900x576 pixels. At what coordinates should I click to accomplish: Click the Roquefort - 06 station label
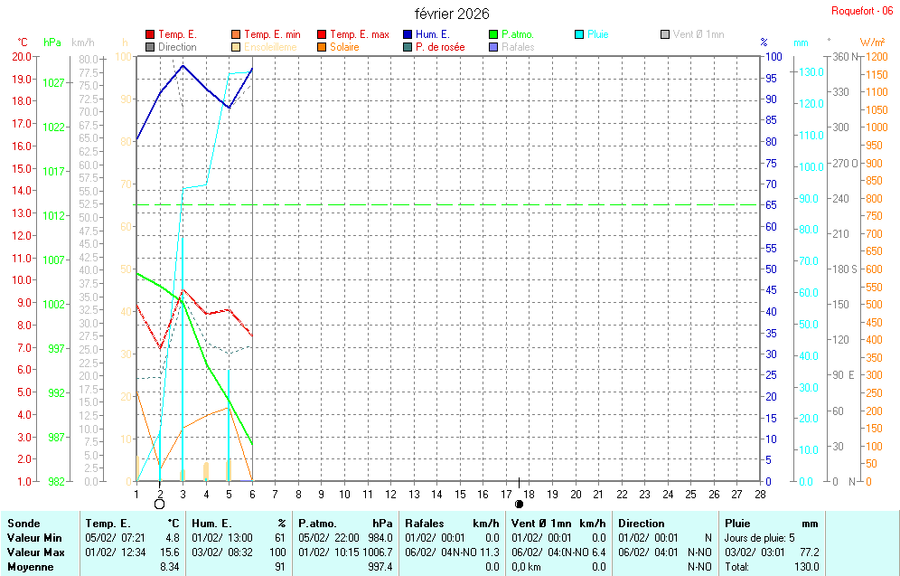pyautogui.click(x=863, y=11)
